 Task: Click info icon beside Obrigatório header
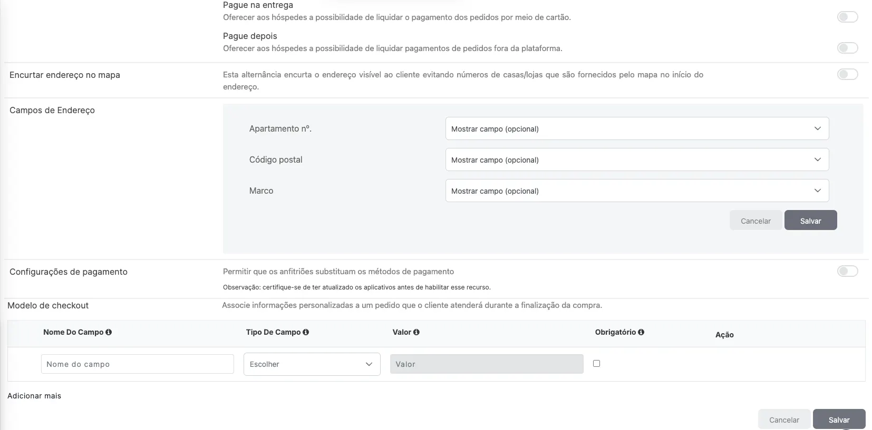pos(641,332)
